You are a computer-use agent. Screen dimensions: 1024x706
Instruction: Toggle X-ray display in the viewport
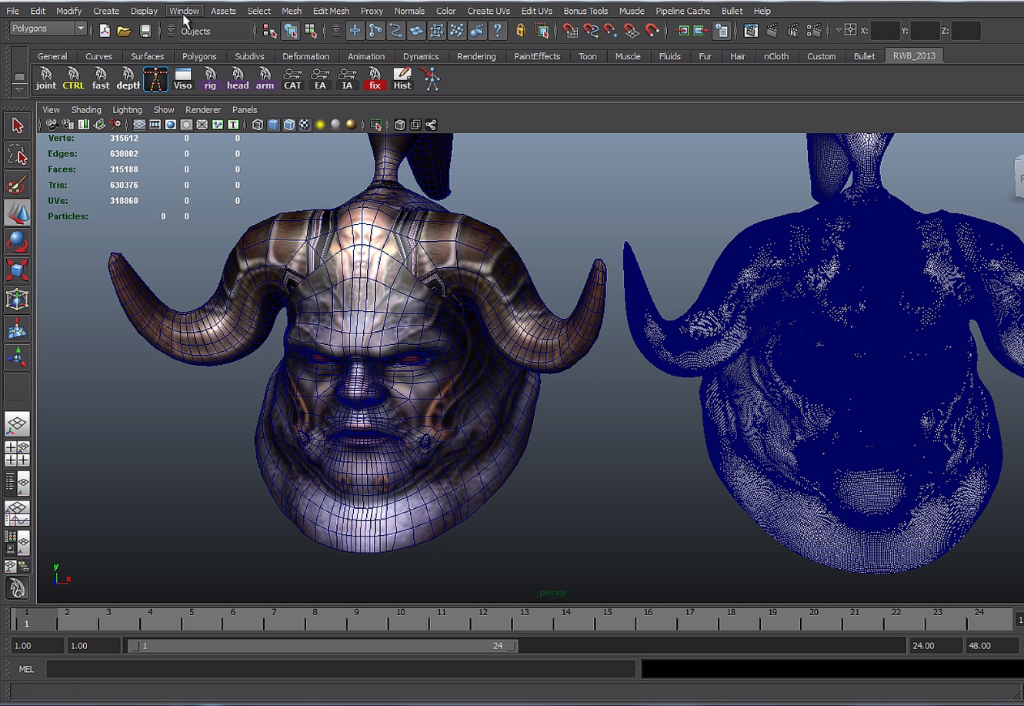point(291,124)
